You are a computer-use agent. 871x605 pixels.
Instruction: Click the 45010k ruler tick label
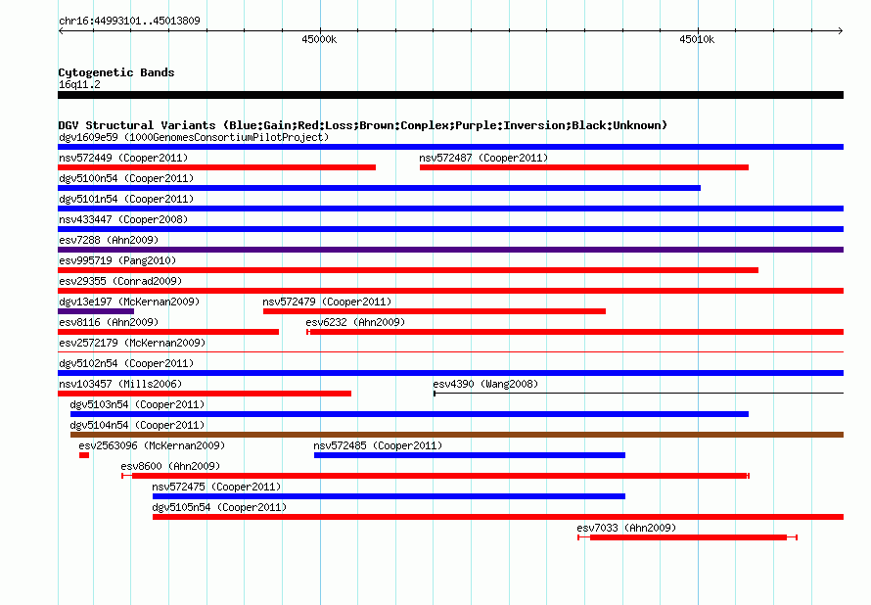click(697, 39)
